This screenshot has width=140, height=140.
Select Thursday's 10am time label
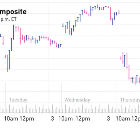(123, 119)
